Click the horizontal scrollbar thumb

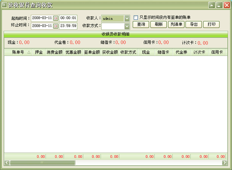click(43, 163)
